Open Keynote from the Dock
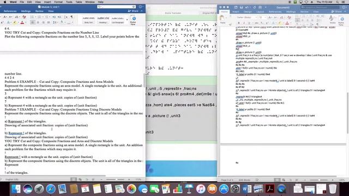Image resolution: width=349 pixels, height=196 pixels. click(189, 189)
